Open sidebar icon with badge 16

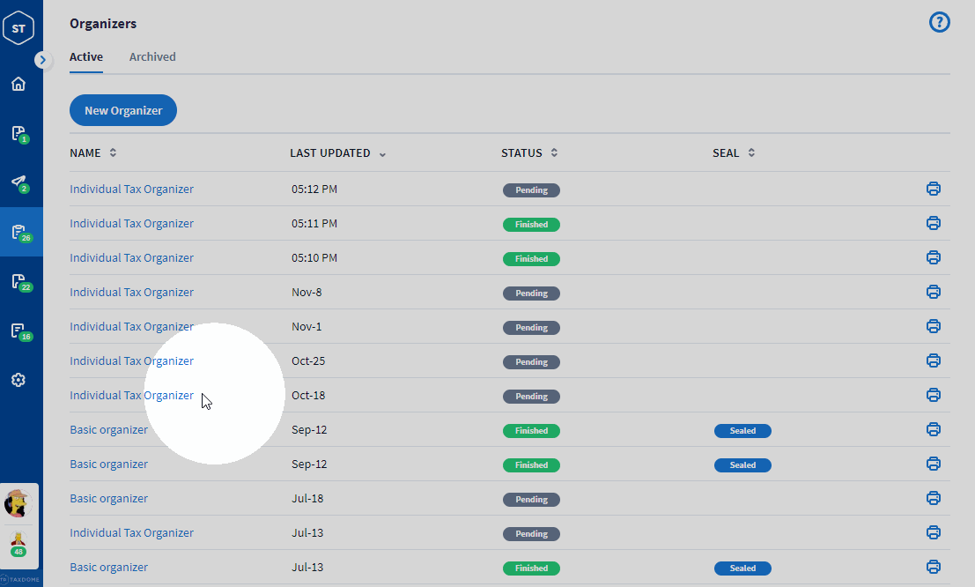click(21, 331)
